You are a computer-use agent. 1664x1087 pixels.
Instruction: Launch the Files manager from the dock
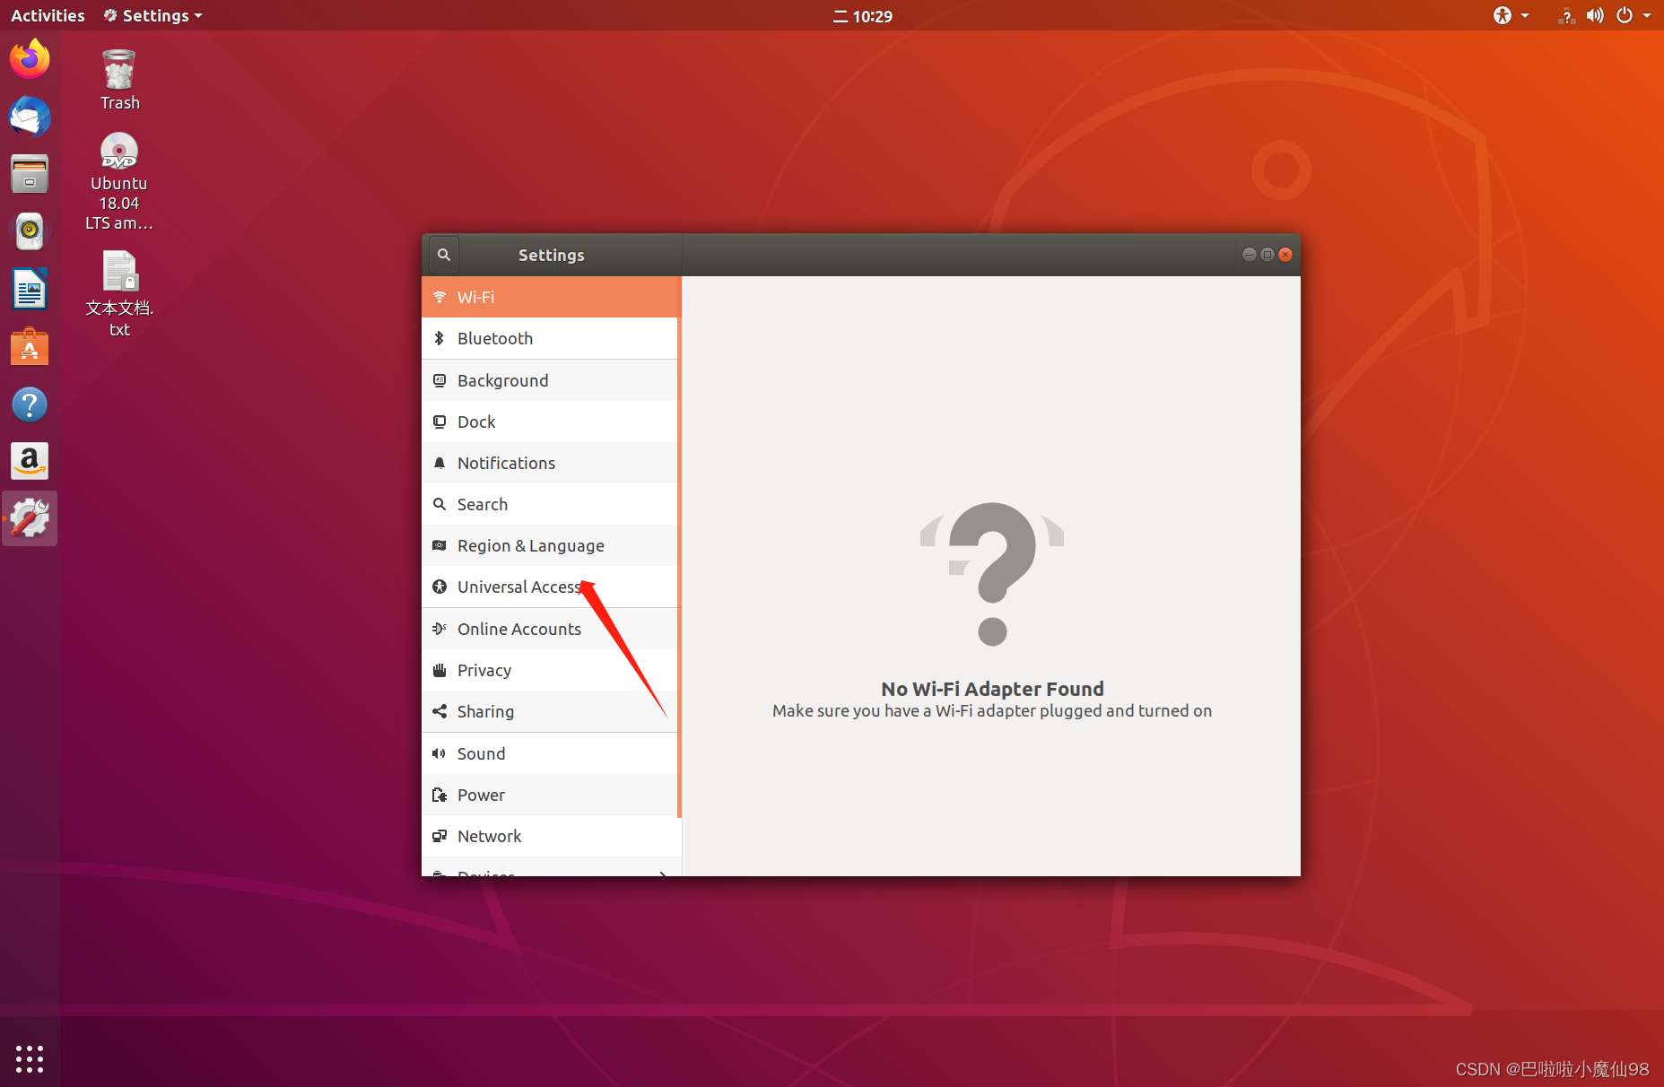[x=30, y=173]
